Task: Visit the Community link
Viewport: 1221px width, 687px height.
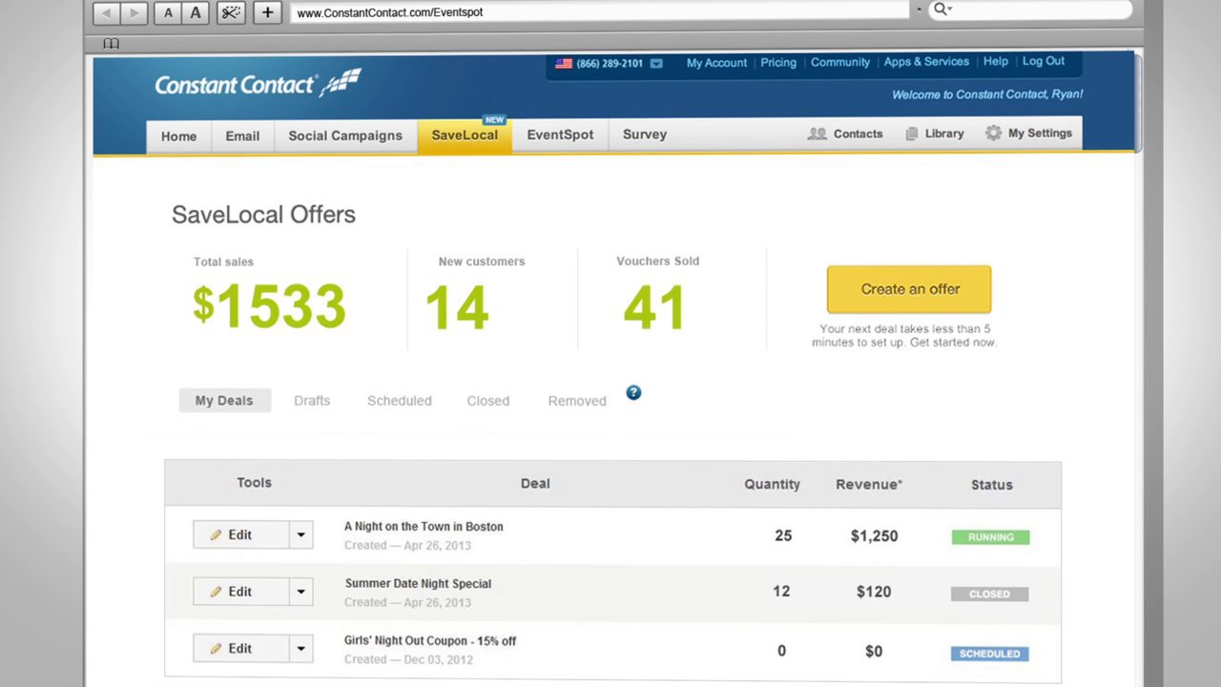Action: [840, 62]
